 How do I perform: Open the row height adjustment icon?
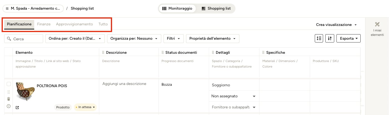tap(319, 39)
